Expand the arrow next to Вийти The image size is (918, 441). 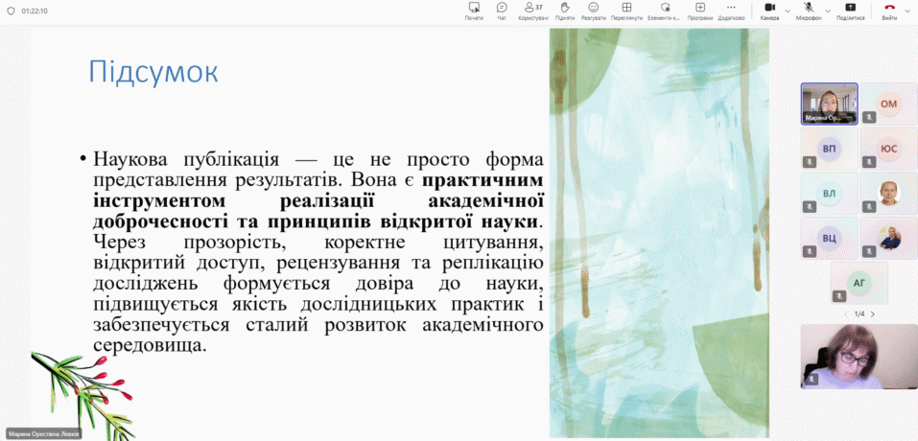pyautogui.click(x=908, y=11)
